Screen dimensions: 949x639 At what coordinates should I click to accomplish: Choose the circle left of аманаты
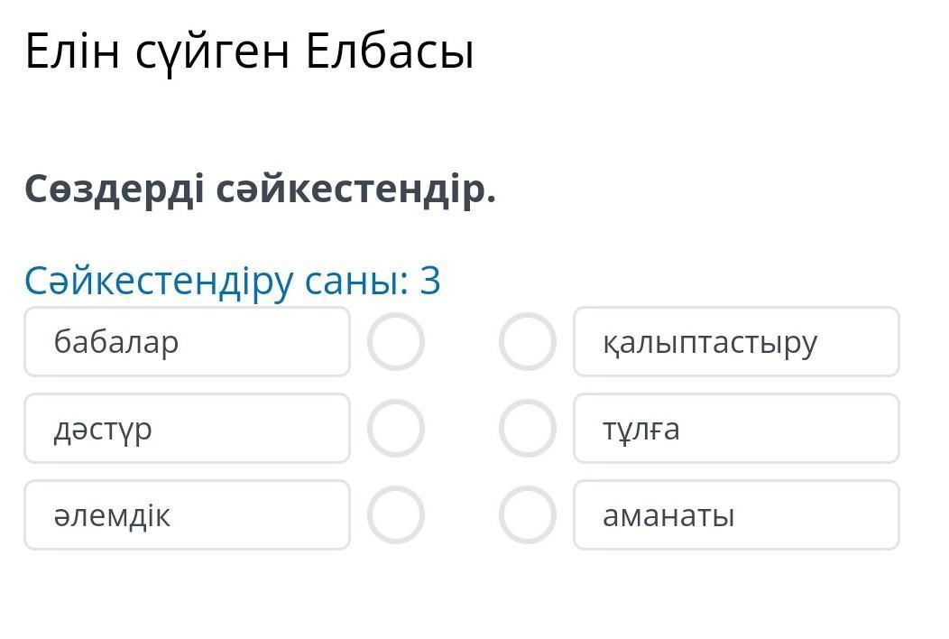click(528, 515)
